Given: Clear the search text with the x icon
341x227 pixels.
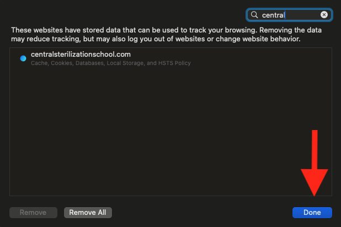Looking at the screenshot, I should tap(324, 14).
